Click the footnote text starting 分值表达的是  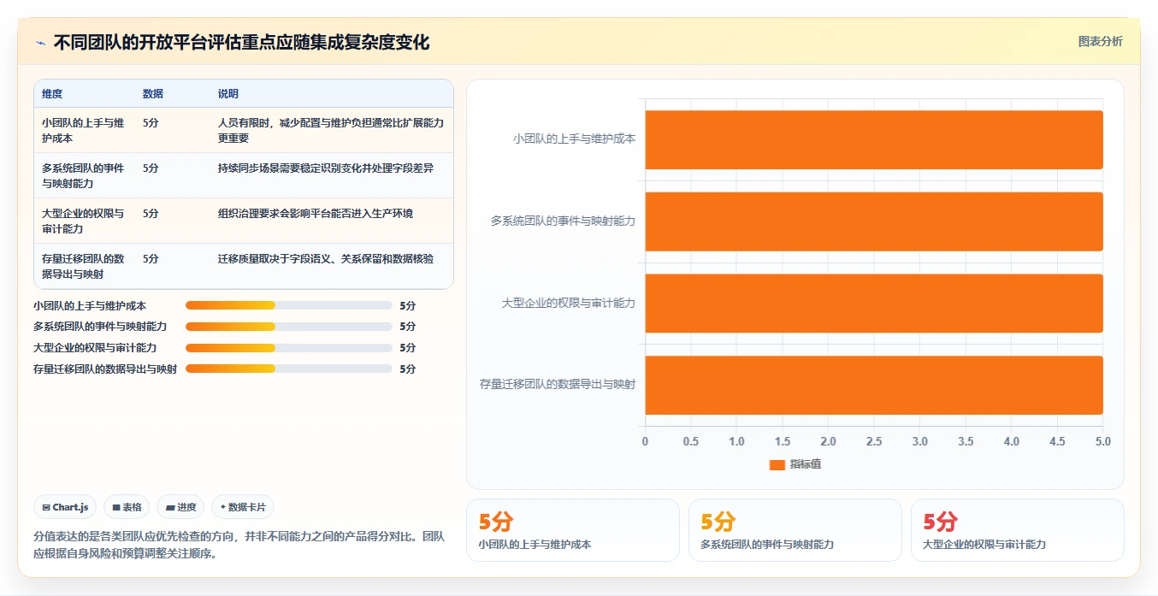click(239, 545)
